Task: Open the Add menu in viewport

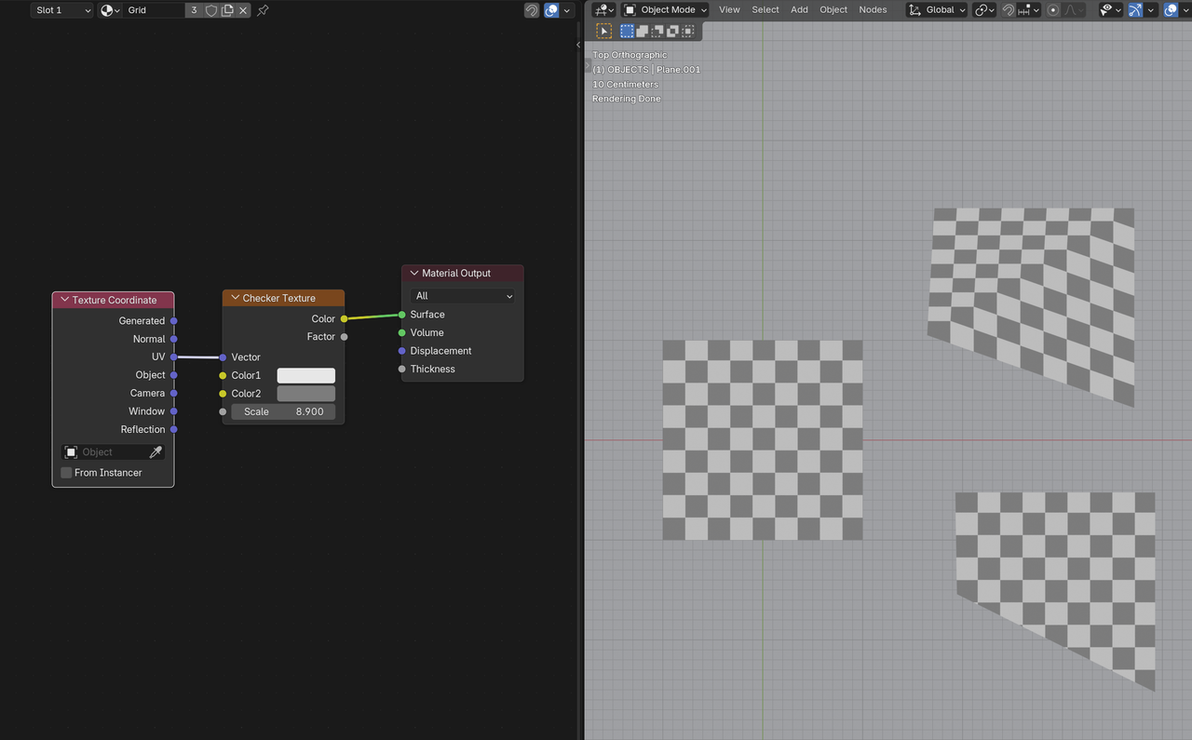Action: (799, 10)
